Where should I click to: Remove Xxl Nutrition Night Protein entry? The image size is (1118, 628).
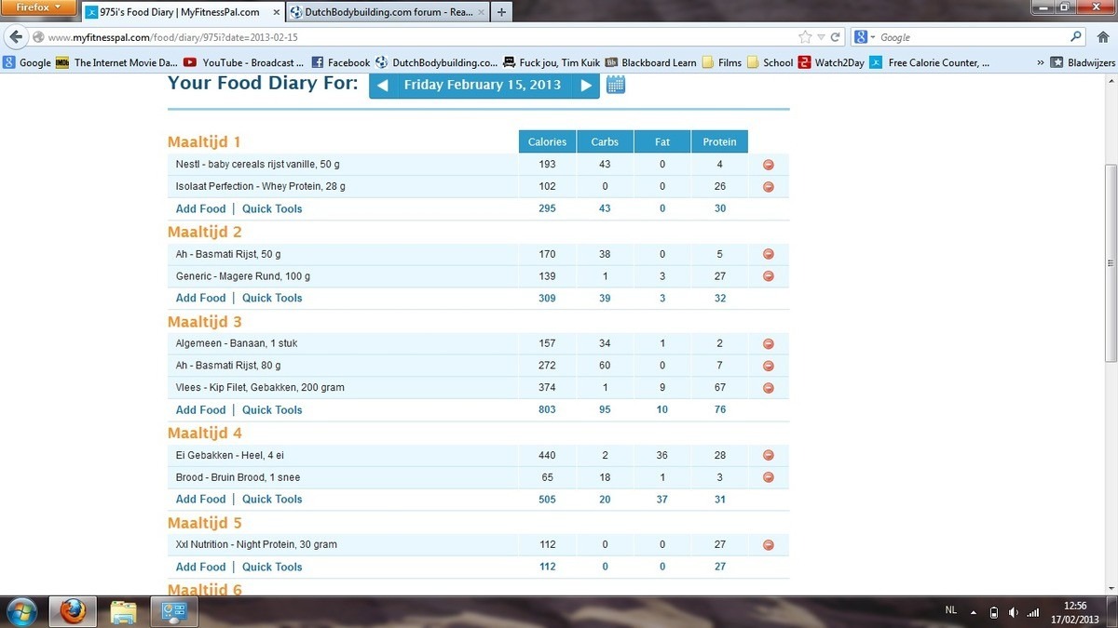pos(768,545)
